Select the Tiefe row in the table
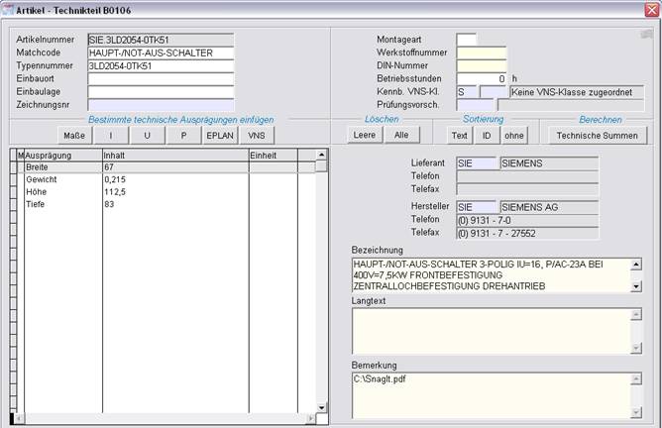 tap(59, 203)
